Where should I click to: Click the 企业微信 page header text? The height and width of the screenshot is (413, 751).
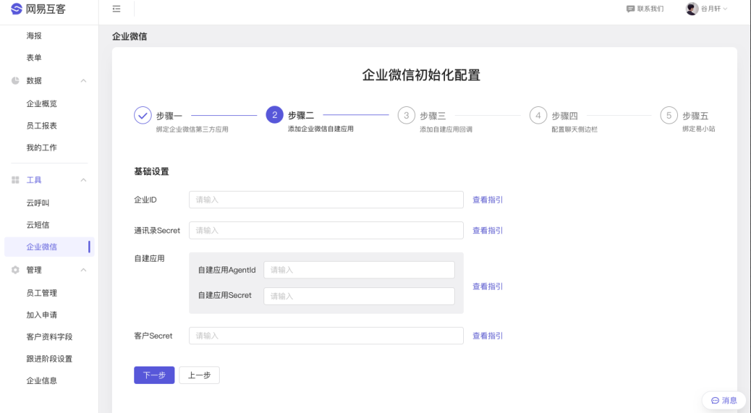(129, 36)
